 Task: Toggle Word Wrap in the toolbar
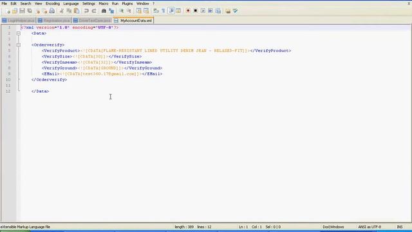pyautogui.click(x=156, y=11)
